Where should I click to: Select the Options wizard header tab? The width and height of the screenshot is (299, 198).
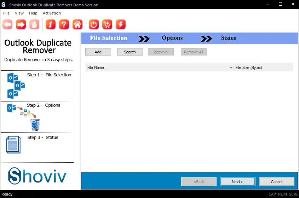coord(172,38)
